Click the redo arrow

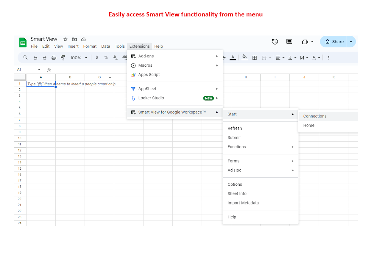coord(45,58)
